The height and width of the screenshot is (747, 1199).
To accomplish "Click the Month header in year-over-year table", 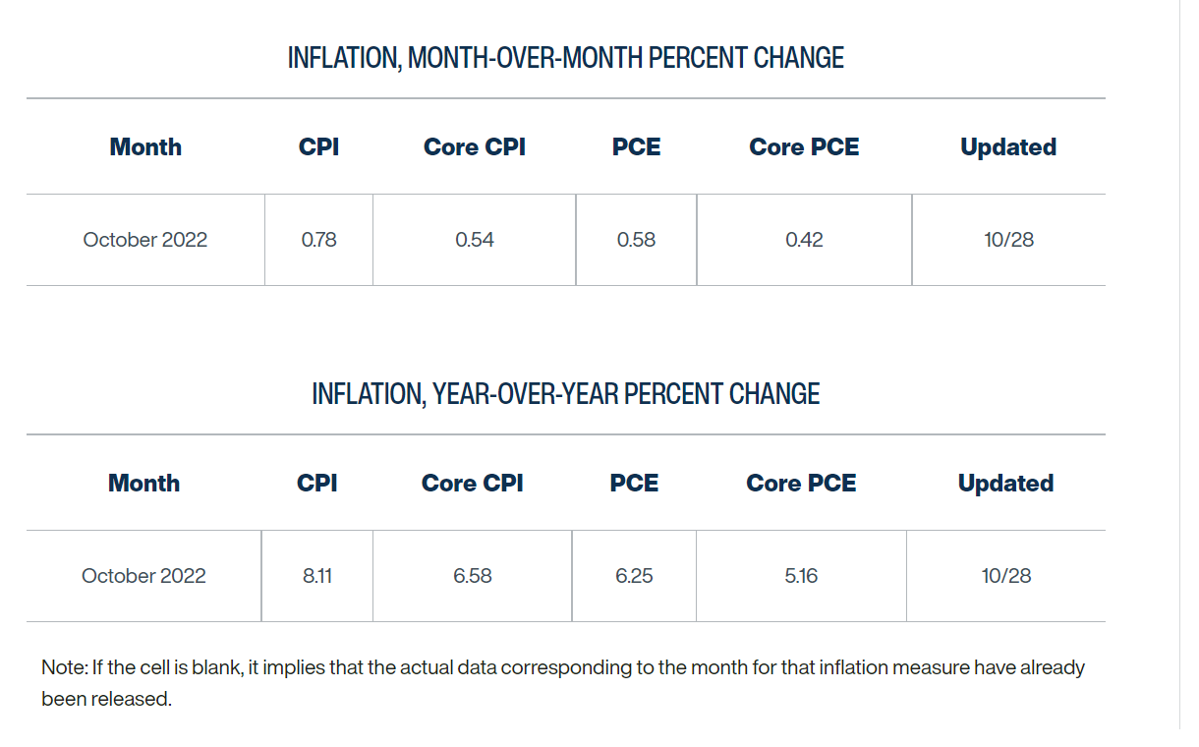I will [x=143, y=484].
